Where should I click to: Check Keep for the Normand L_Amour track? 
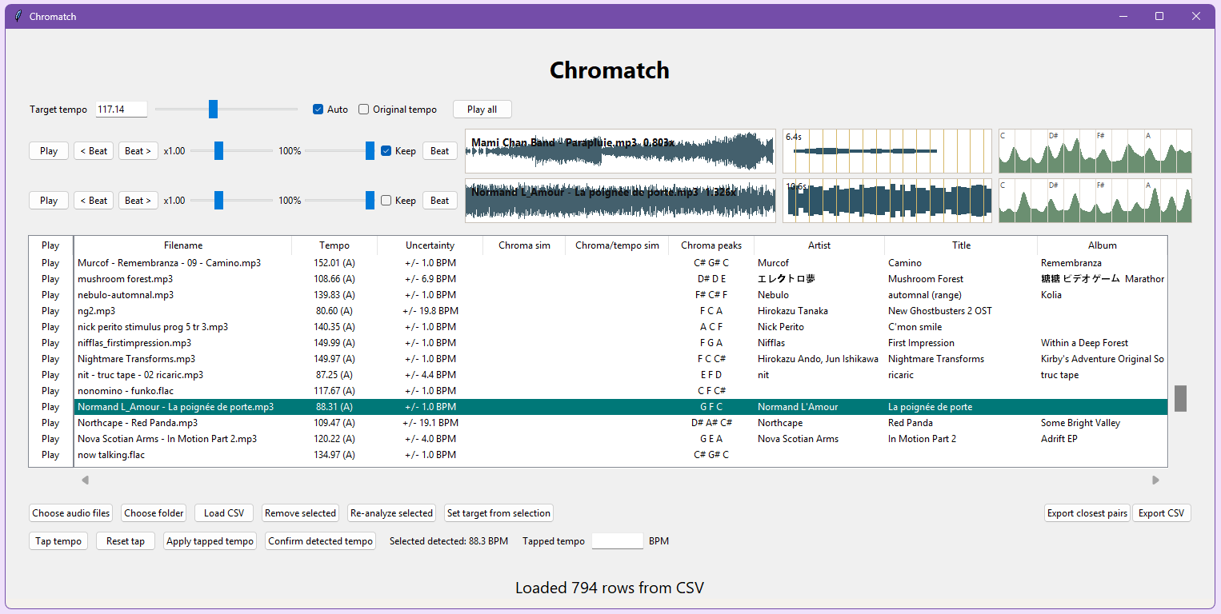(x=386, y=201)
